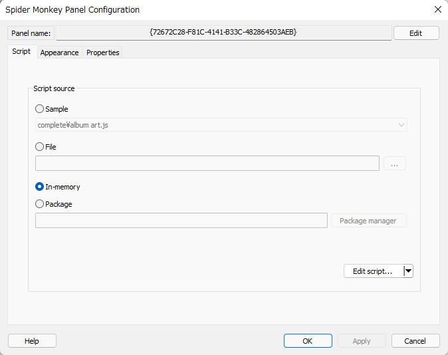Click inside the File path field
This screenshot has width=448, height=355.
pyautogui.click(x=207, y=164)
